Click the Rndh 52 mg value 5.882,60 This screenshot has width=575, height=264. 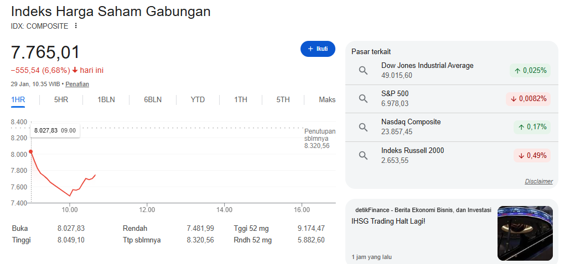(x=311, y=240)
